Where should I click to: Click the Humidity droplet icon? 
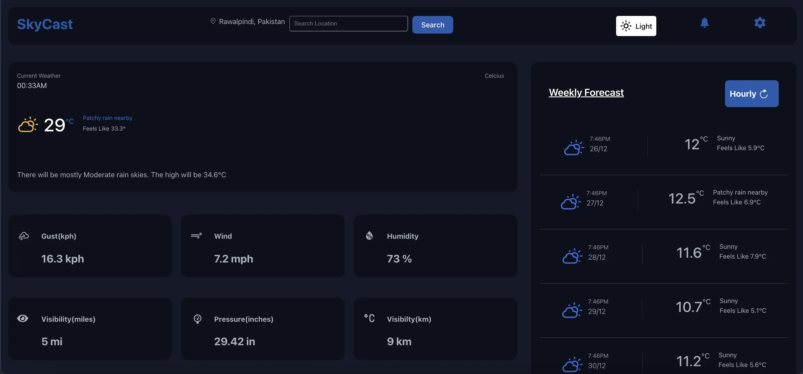click(x=369, y=236)
